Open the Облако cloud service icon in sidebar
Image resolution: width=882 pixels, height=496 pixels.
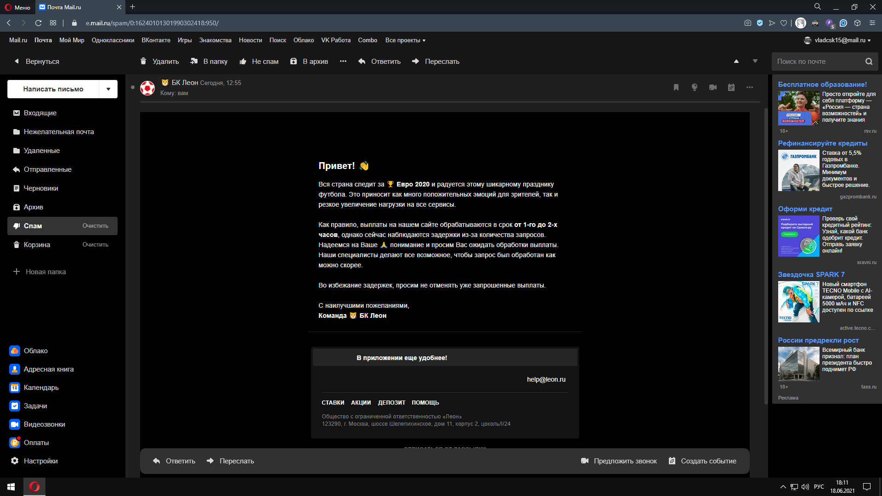click(15, 351)
